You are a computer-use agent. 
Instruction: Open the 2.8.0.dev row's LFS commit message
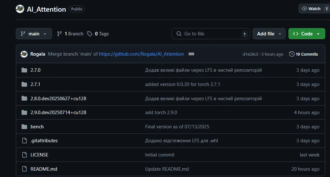[x=203, y=99]
